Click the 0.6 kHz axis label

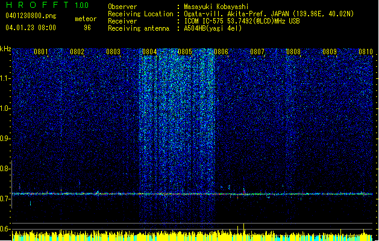pos(5,229)
